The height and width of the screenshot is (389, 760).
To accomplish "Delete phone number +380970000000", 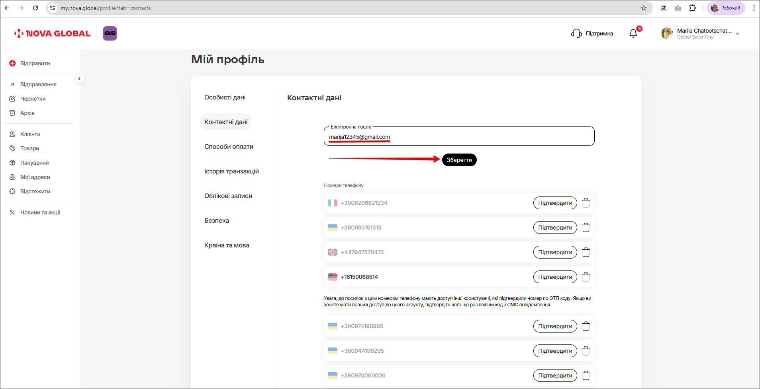I will tap(586, 375).
